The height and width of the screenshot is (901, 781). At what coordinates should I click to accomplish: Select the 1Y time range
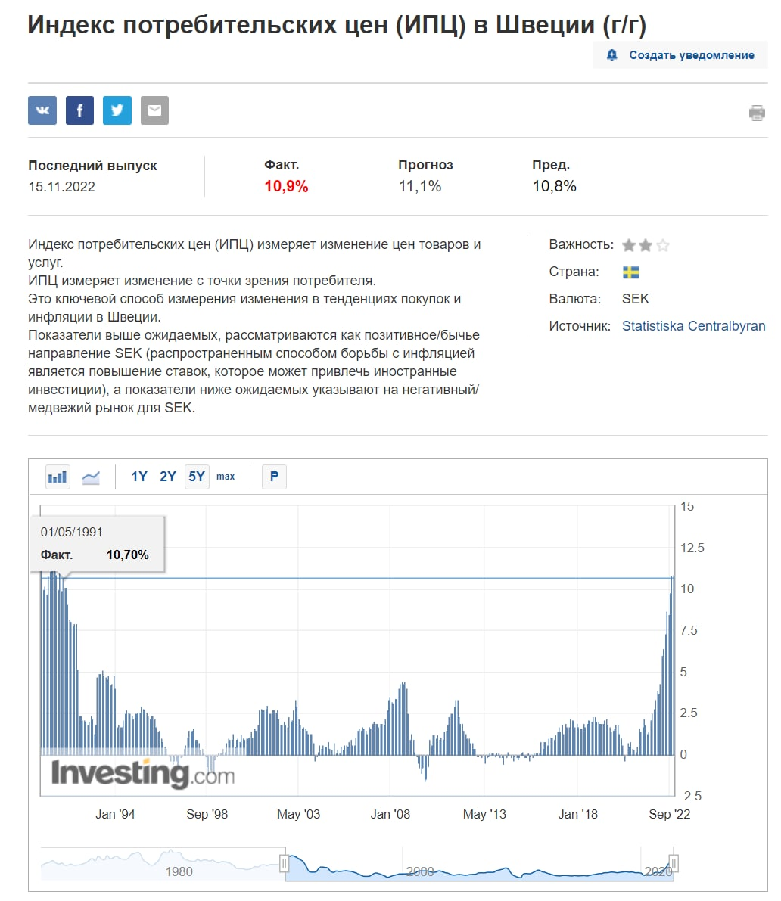(139, 477)
